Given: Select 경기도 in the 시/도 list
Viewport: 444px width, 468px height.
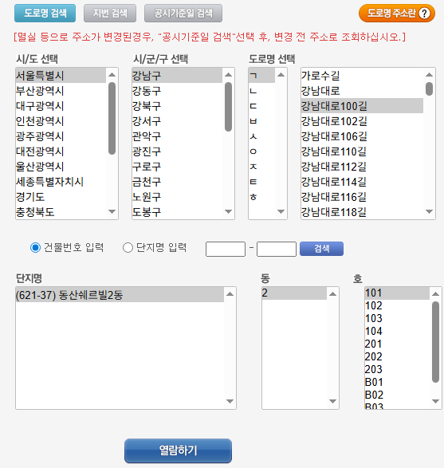Looking at the screenshot, I should tap(61, 197).
